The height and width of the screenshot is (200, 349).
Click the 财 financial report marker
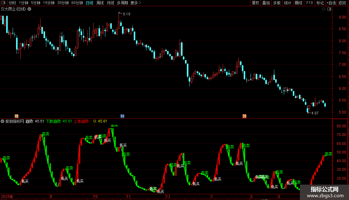tap(122, 116)
